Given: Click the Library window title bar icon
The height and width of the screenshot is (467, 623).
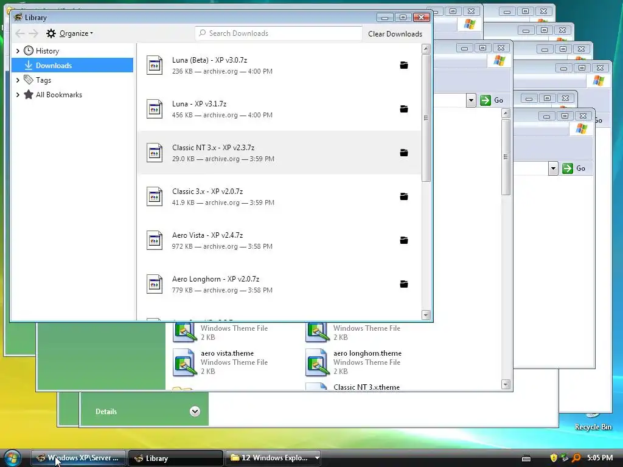Looking at the screenshot, I should point(18,17).
